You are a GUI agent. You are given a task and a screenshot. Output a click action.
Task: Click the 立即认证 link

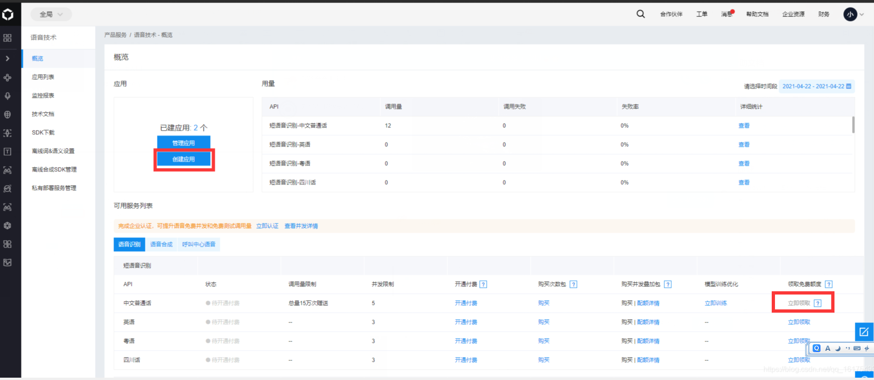tap(267, 226)
